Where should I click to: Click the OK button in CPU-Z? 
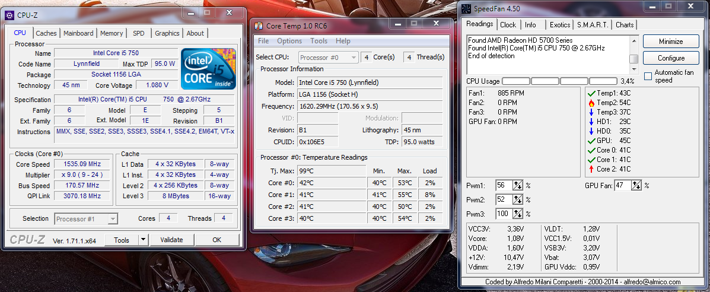[x=217, y=240]
